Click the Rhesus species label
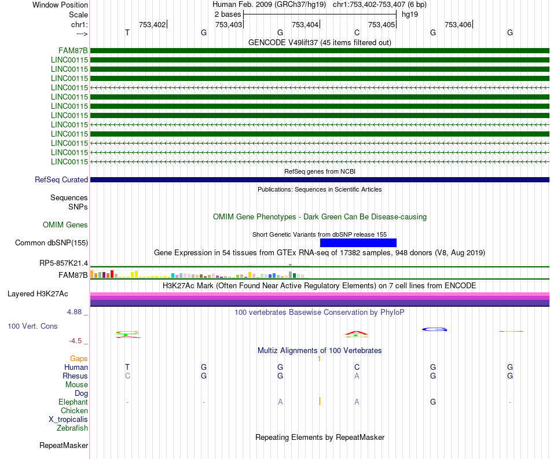The width and height of the screenshot is (550, 459). [x=75, y=376]
